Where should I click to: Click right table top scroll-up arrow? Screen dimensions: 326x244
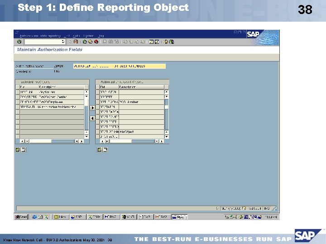coord(166,92)
